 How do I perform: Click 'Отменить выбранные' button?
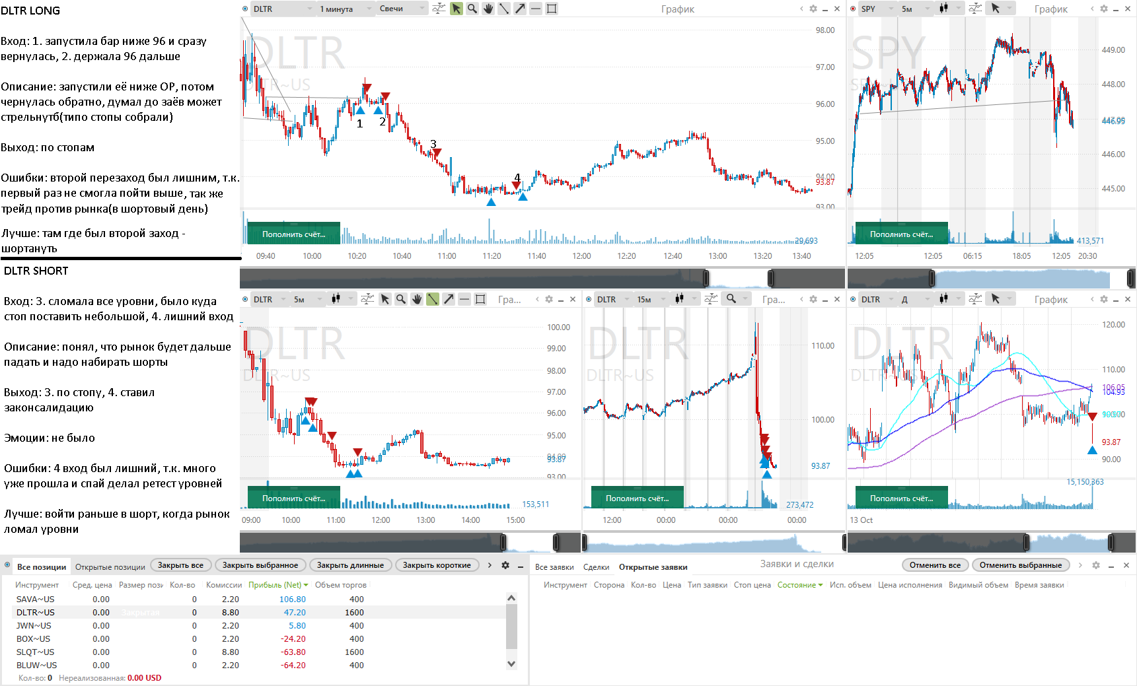(1021, 565)
